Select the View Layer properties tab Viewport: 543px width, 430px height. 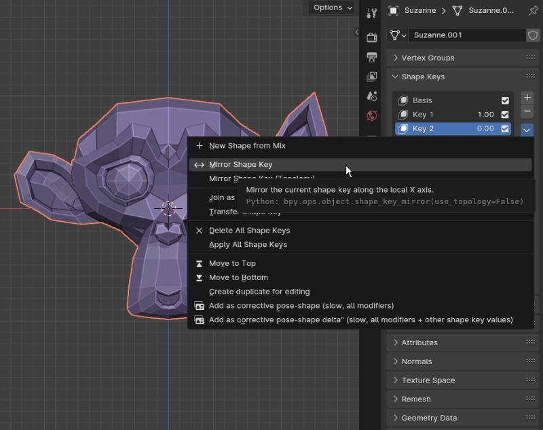[x=371, y=76]
